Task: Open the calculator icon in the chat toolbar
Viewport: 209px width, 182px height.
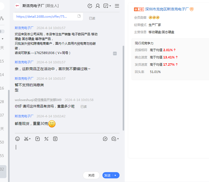Action: [46, 139]
